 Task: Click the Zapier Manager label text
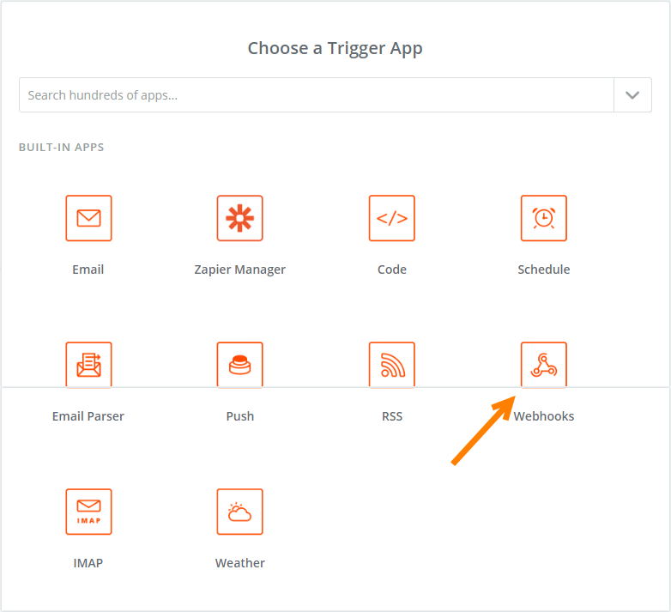(x=240, y=270)
